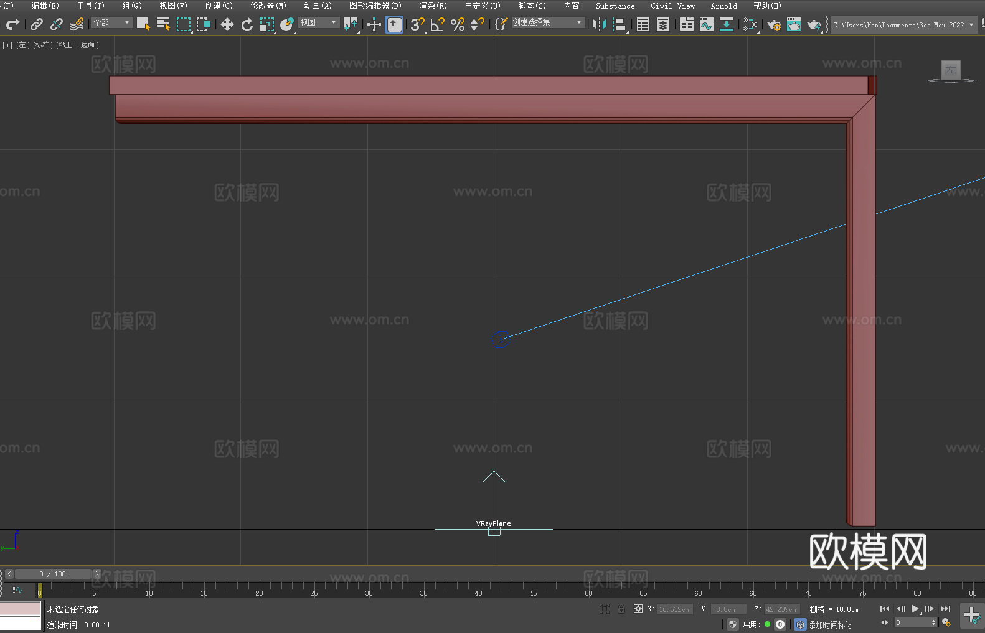The image size is (985, 633).
Task: Click the viewport [粘土 + 边面] shading label
Action: 77,45
